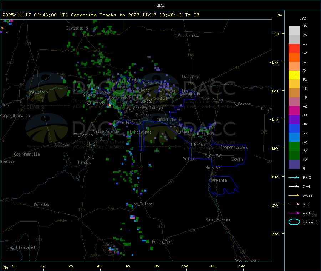Image resolution: width=321 pixels, height=271 pixels.
Task: Click the 'L_Malvinas' map label
Action: coord(141,132)
